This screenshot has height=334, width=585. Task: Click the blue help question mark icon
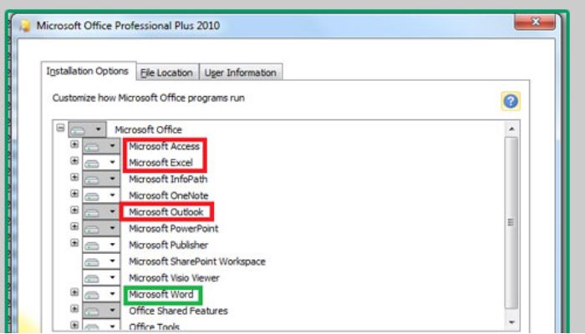pyautogui.click(x=511, y=101)
